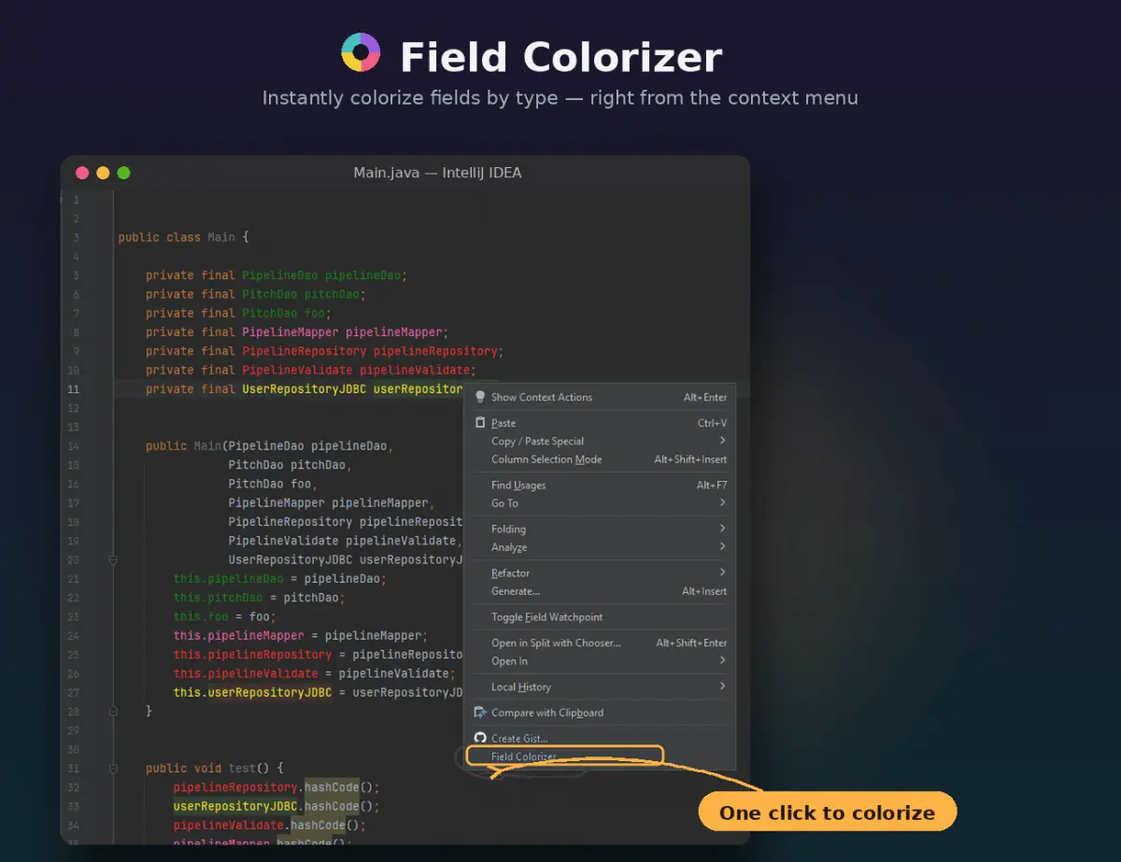Click line number 11 in the gutter
Viewport: 1121px width, 862px height.
(x=74, y=389)
